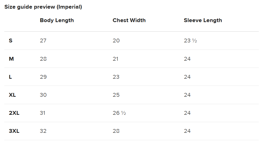Click chest width 26 ½ for size 2XL
The width and height of the screenshot is (270, 145).
[119, 113]
